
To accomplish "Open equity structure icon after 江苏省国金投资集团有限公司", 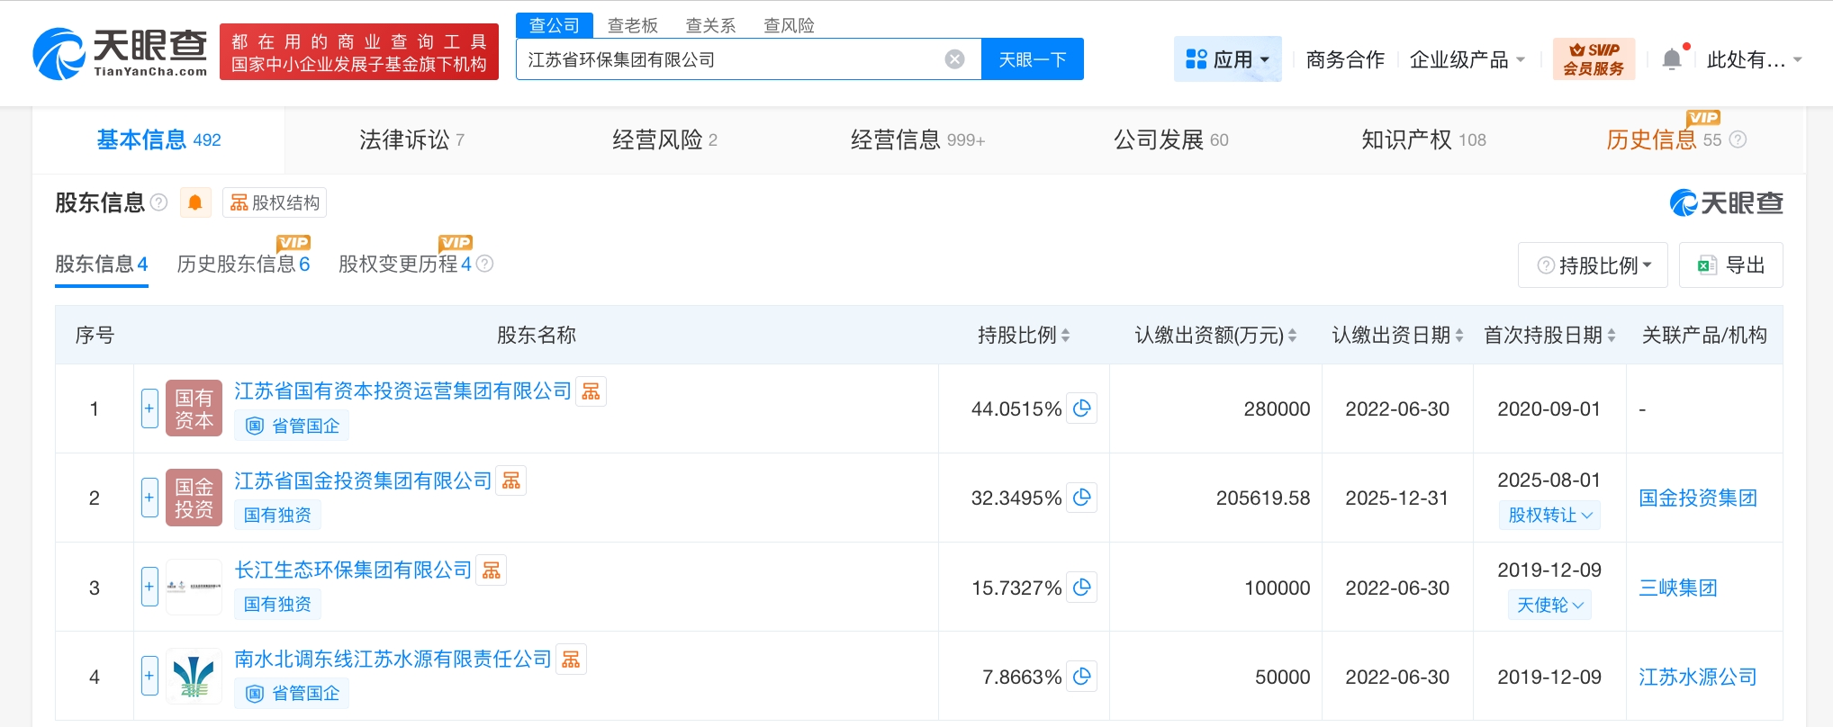I will click(x=511, y=481).
